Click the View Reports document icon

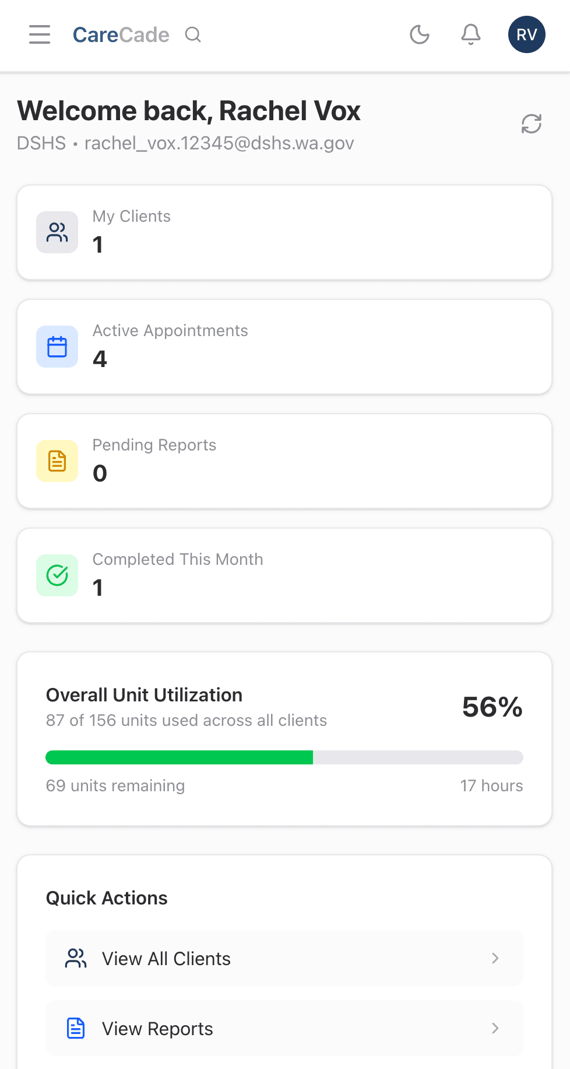(x=75, y=1028)
